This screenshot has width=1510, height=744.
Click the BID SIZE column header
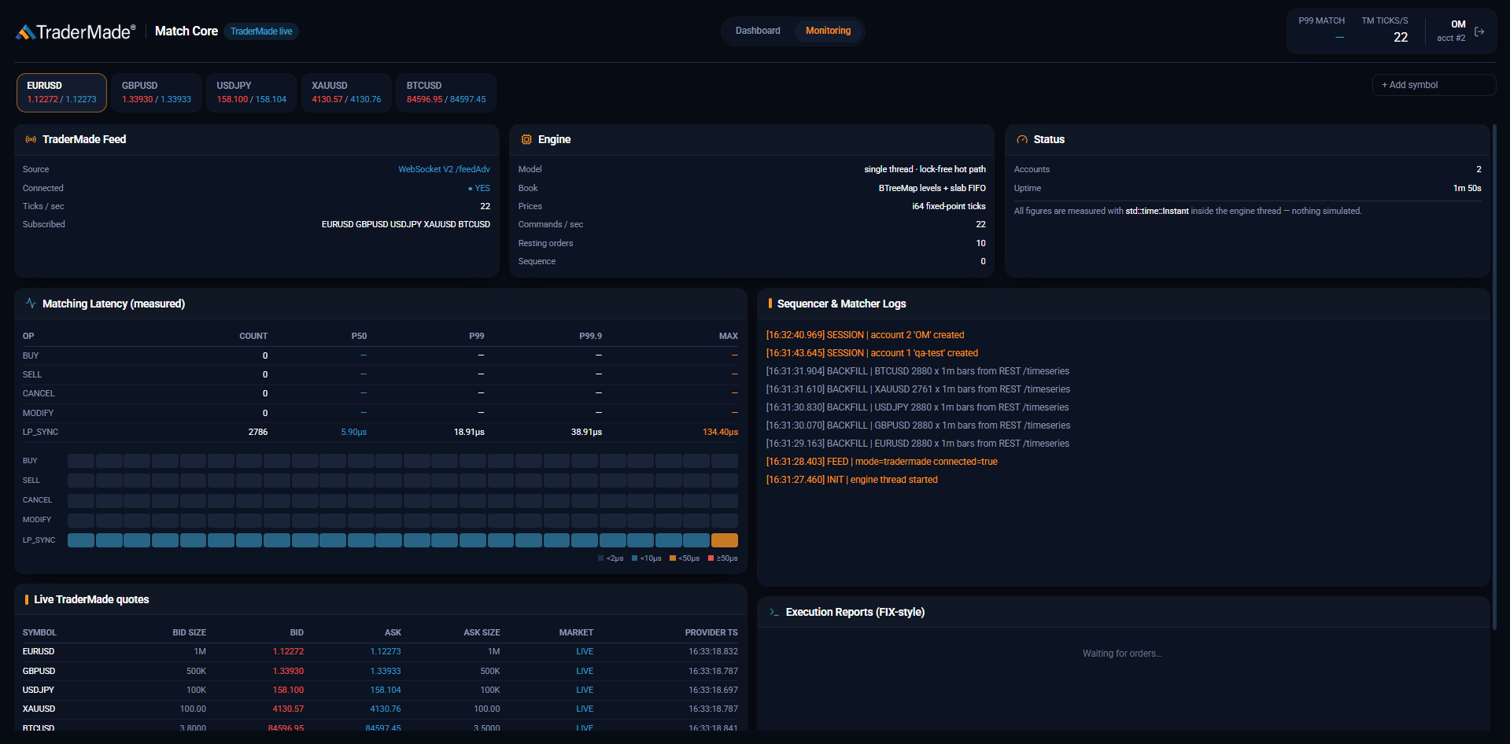pyautogui.click(x=190, y=632)
